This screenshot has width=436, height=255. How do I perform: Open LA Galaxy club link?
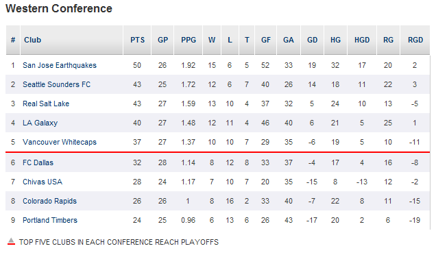40,123
